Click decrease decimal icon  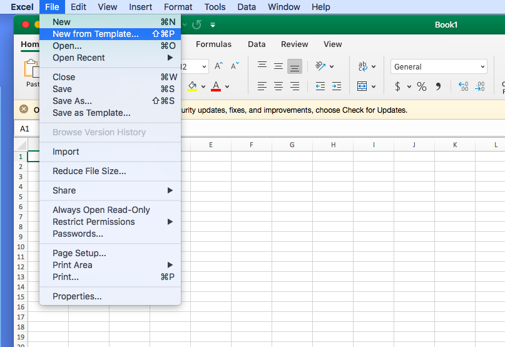[x=480, y=86]
